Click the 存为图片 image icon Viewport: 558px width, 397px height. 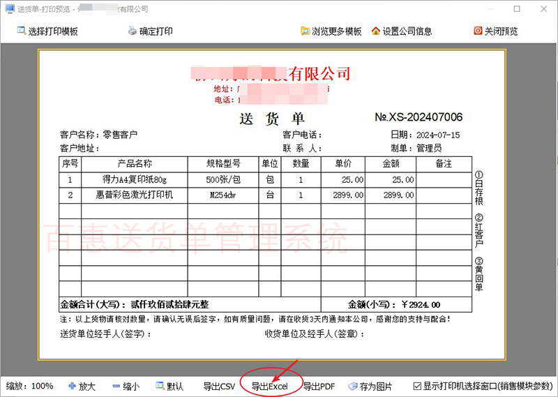click(x=353, y=386)
